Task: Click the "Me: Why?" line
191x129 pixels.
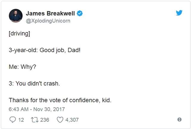Action: pyautogui.click(x=22, y=66)
